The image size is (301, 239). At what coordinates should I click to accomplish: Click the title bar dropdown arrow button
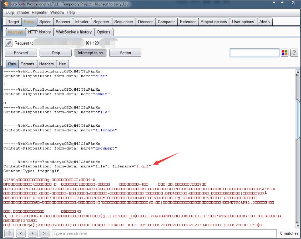coord(274,2)
